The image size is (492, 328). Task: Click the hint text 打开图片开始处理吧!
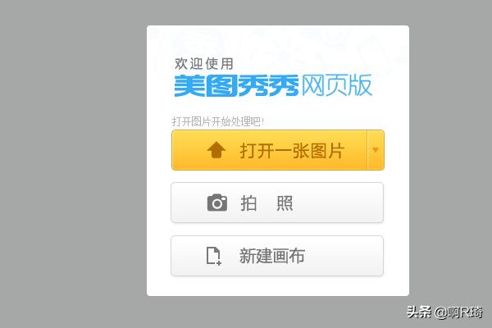click(218, 121)
